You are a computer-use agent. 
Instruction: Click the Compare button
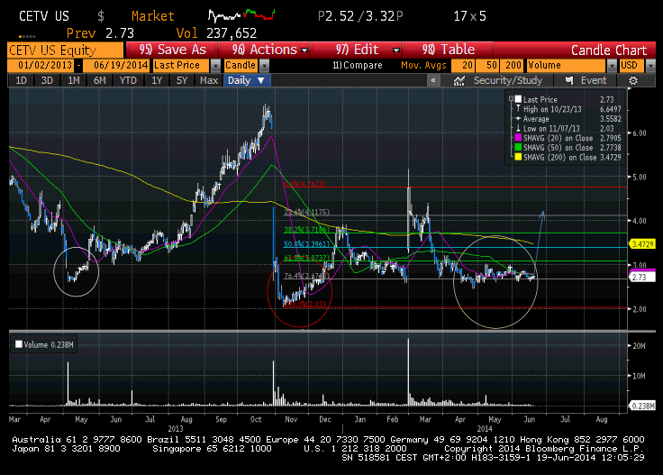coord(358,66)
